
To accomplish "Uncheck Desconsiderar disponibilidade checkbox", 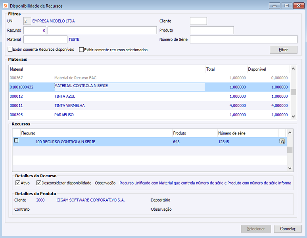I will (38, 183).
